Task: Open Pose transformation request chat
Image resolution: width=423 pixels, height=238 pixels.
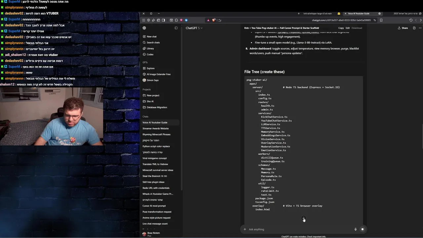Action: tap(157, 212)
